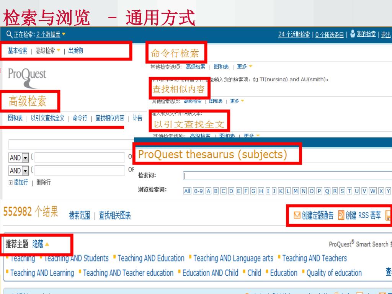Image resolution: width=392 pixels, height=294 pixels.
Task: Open the 24个近期检索 recent searches link
Action: [294, 34]
